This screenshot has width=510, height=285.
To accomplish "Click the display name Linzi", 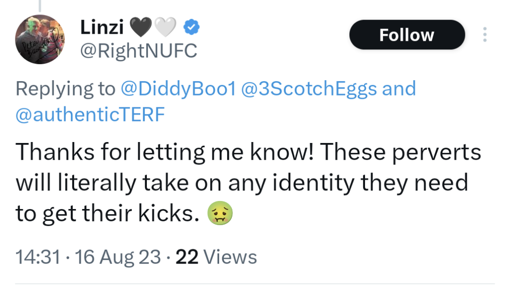I will pos(102,27).
